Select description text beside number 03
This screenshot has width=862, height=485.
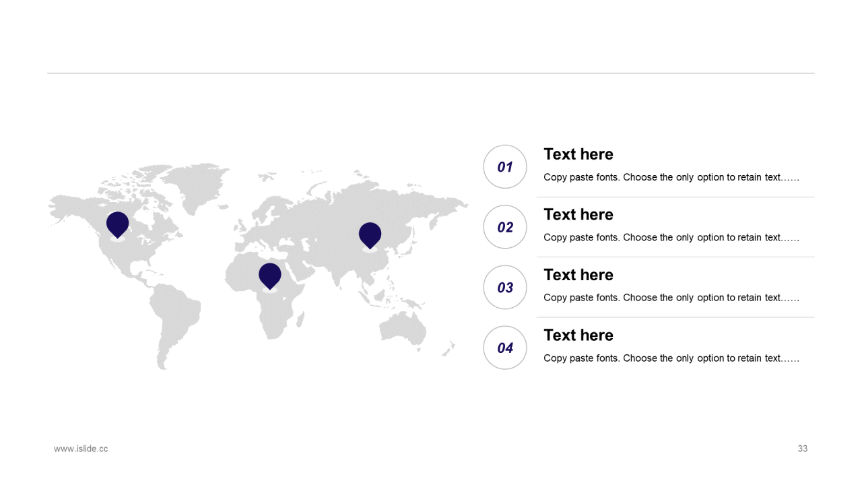pos(671,298)
